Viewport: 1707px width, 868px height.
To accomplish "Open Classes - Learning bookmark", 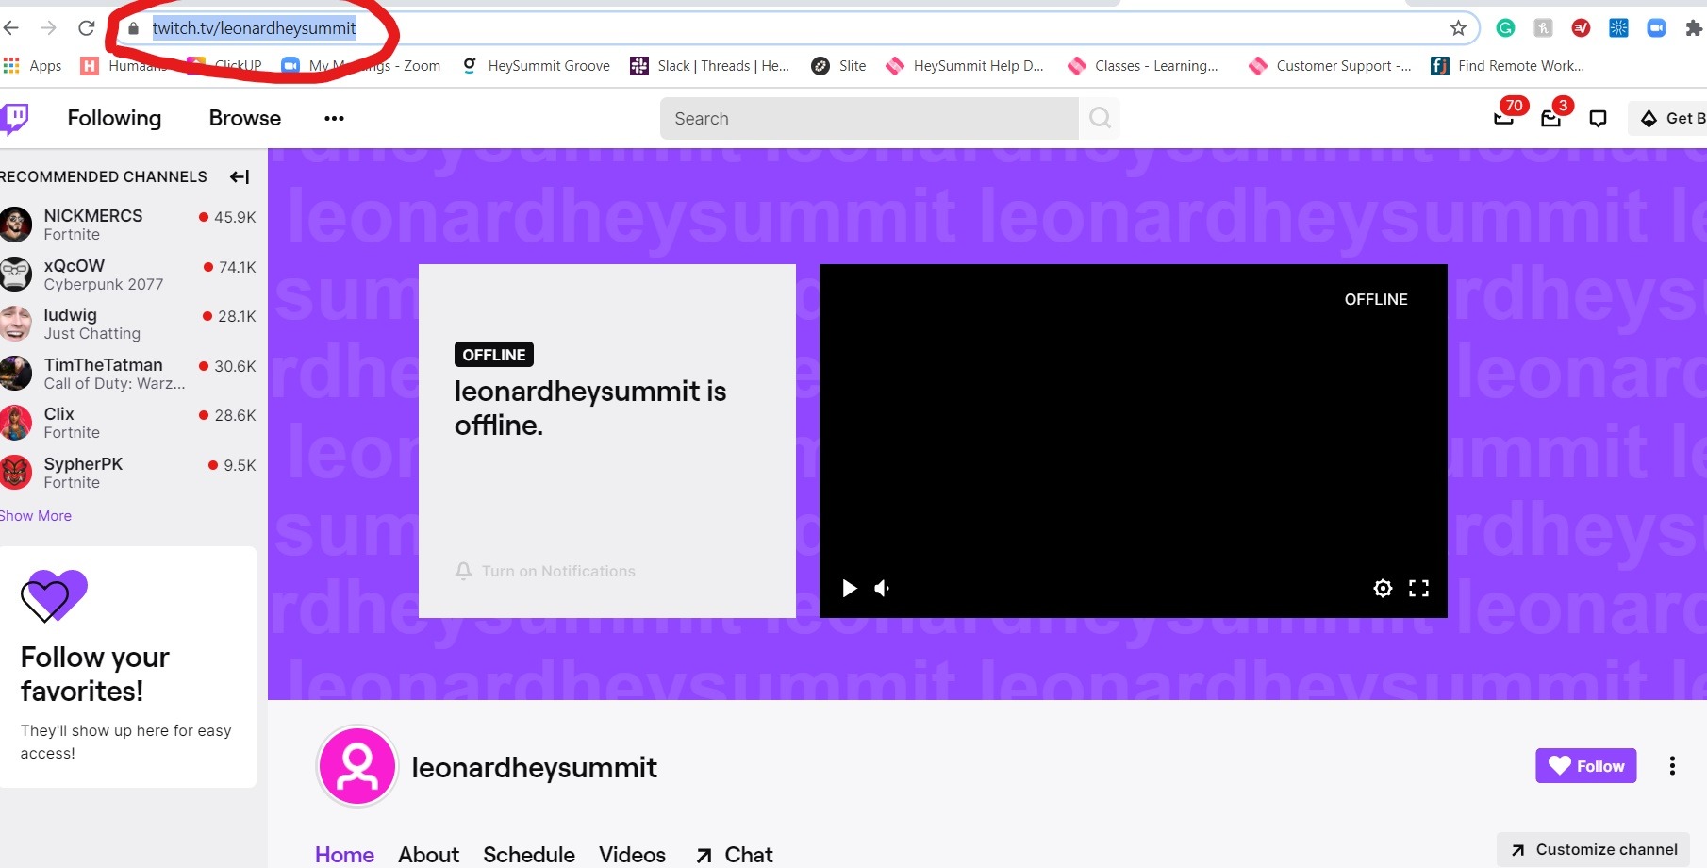I will tap(1143, 65).
